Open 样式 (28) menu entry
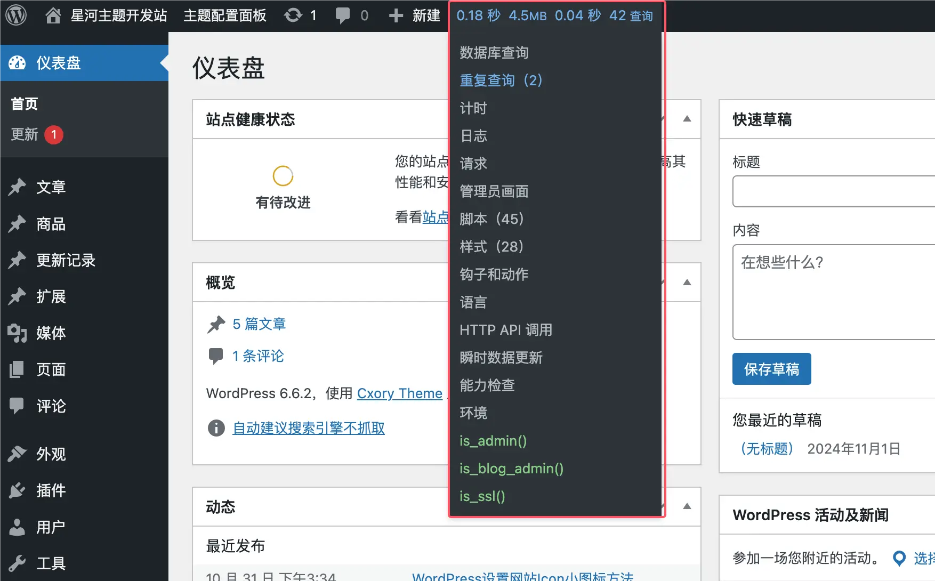The height and width of the screenshot is (581, 935). [x=492, y=246]
